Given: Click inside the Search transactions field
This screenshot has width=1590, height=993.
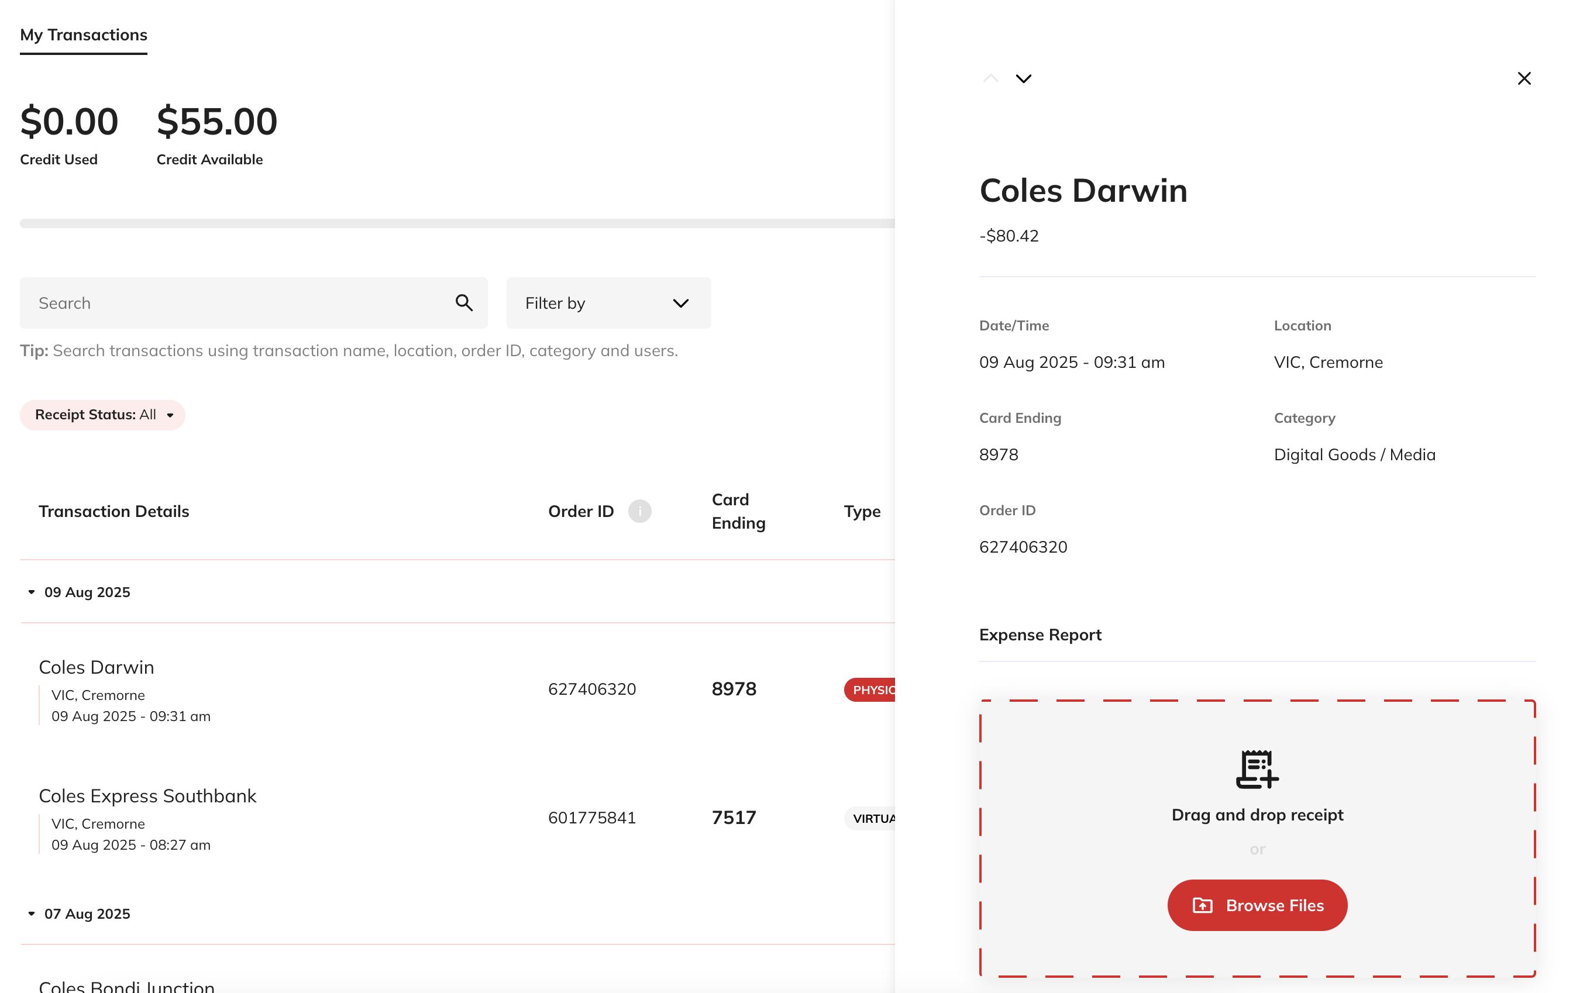Looking at the screenshot, I should pyautogui.click(x=230, y=303).
